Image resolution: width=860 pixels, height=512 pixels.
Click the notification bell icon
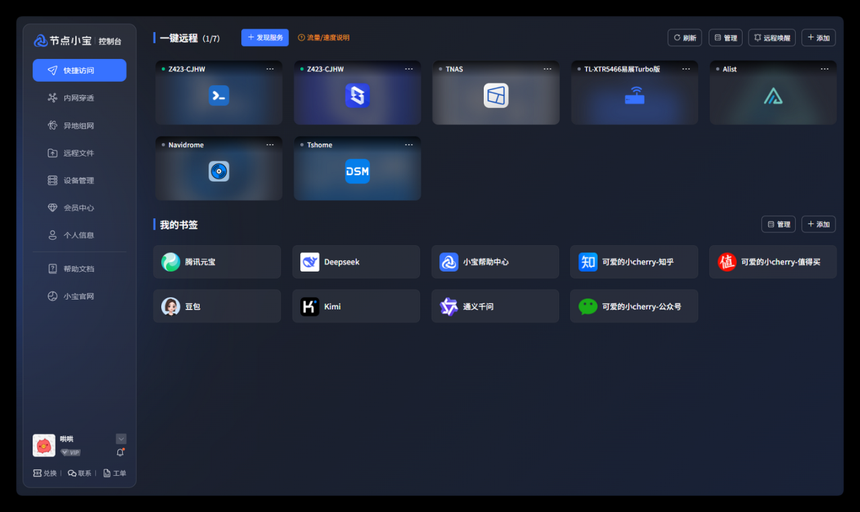click(121, 452)
